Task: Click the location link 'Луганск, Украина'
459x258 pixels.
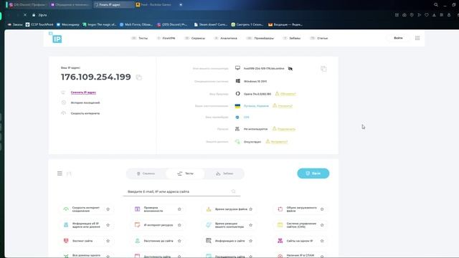Action: coord(256,106)
